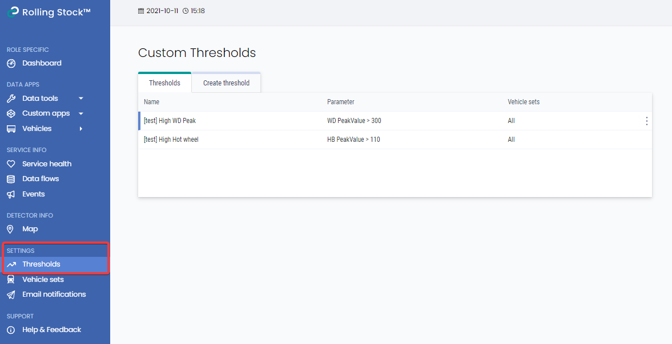Select Vehicle sets in Settings

click(43, 279)
